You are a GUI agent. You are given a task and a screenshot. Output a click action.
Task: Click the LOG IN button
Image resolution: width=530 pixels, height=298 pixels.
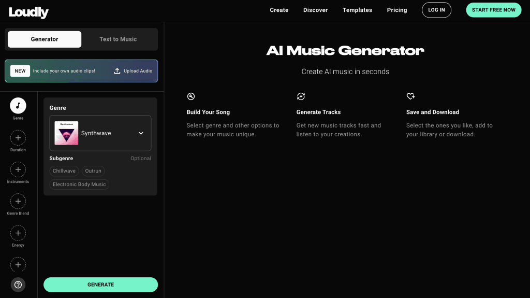[436, 10]
